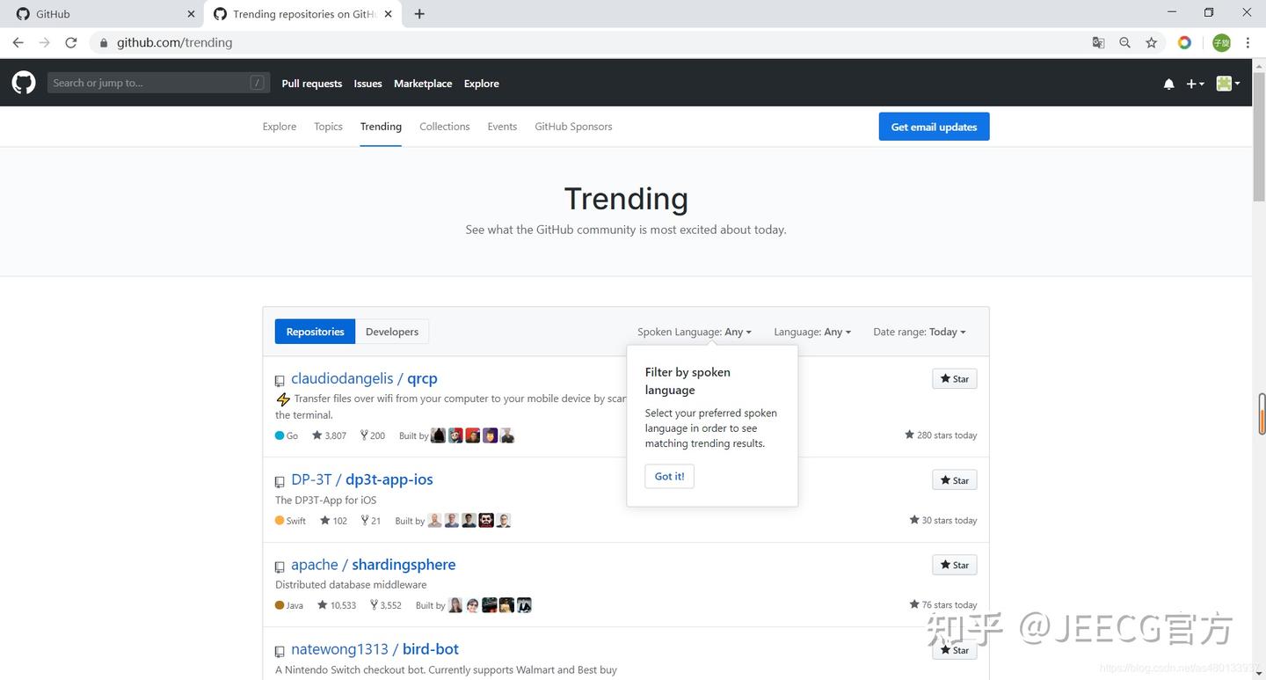This screenshot has height=680, width=1266.
Task: Click the Get email updates button
Action: coord(934,127)
